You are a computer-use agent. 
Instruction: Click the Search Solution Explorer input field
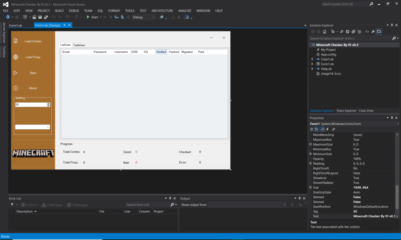(350, 38)
